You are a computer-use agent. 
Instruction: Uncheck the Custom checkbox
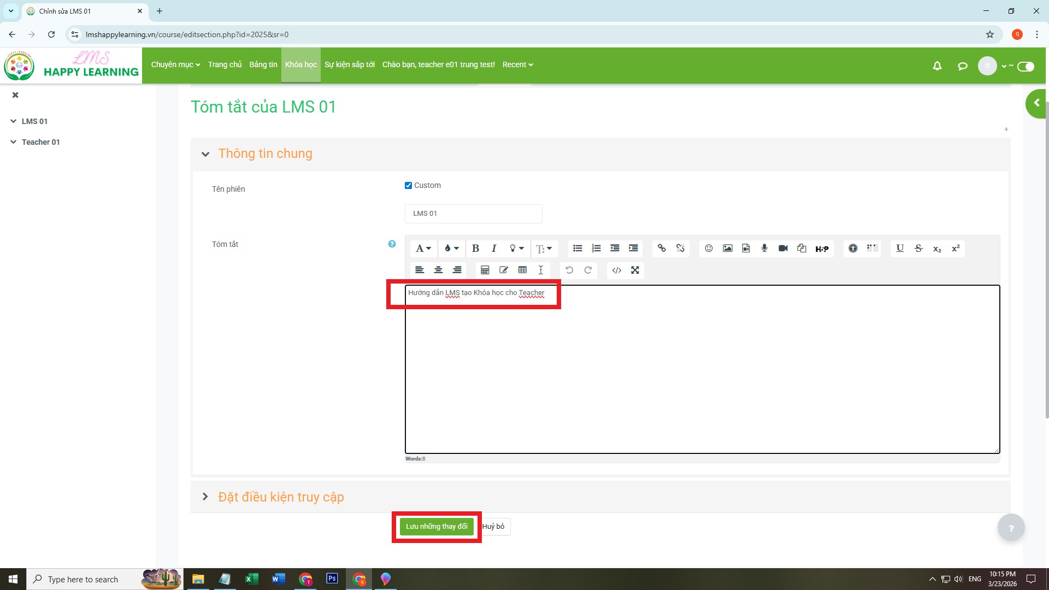click(408, 186)
